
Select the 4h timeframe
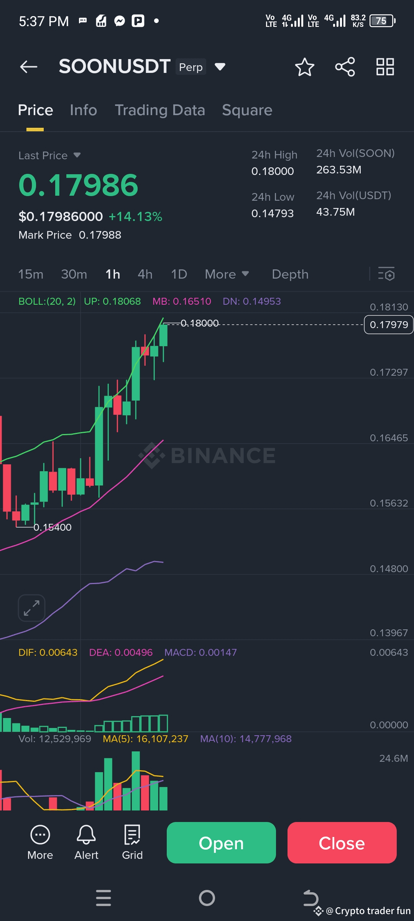(145, 274)
